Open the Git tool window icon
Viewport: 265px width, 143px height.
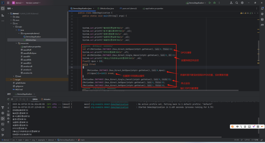(3, 135)
